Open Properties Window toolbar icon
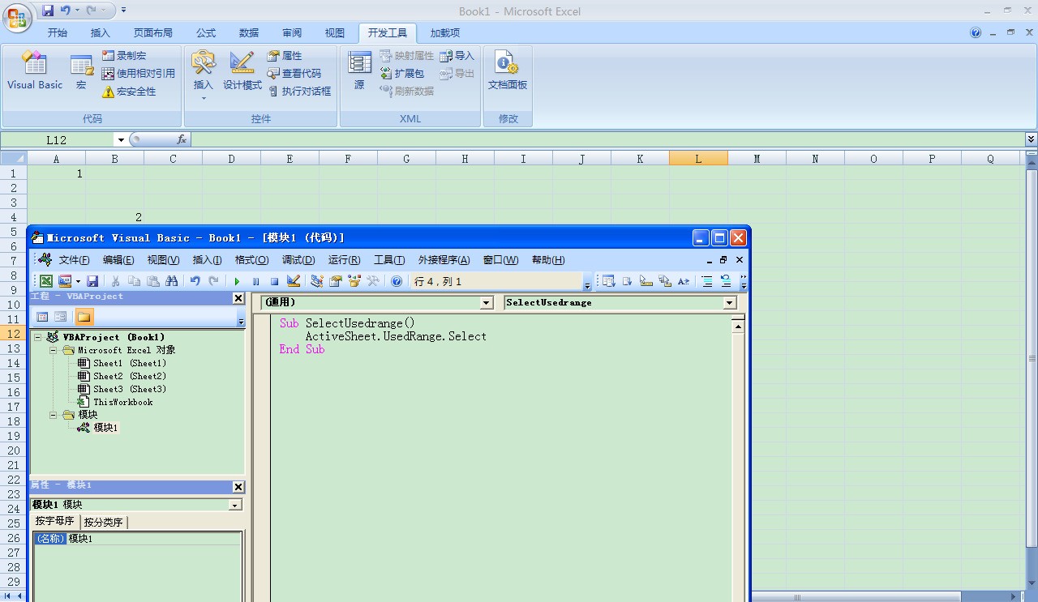Image resolution: width=1038 pixels, height=602 pixels. 335,281
